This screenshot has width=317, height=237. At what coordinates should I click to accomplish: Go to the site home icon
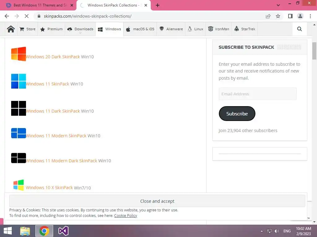coord(11,29)
